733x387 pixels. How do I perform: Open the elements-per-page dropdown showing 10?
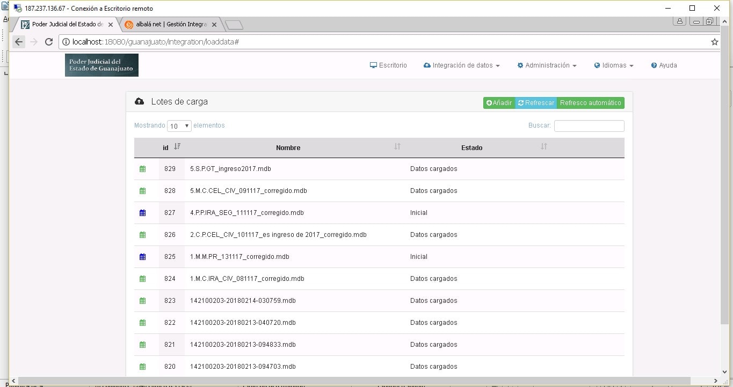(179, 126)
